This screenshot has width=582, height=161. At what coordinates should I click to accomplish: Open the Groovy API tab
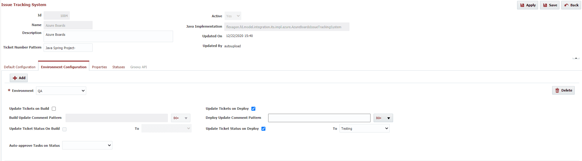(x=139, y=67)
